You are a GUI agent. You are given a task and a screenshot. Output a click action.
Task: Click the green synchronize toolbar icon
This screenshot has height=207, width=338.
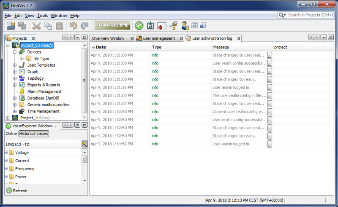(139, 26)
